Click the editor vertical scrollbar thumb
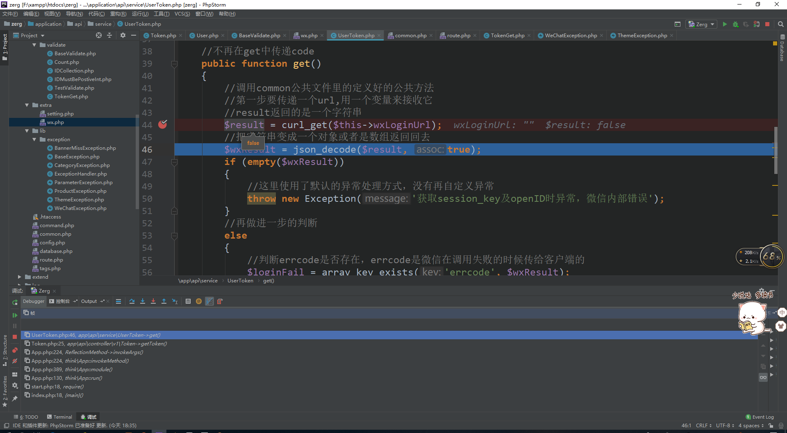 tap(776, 150)
